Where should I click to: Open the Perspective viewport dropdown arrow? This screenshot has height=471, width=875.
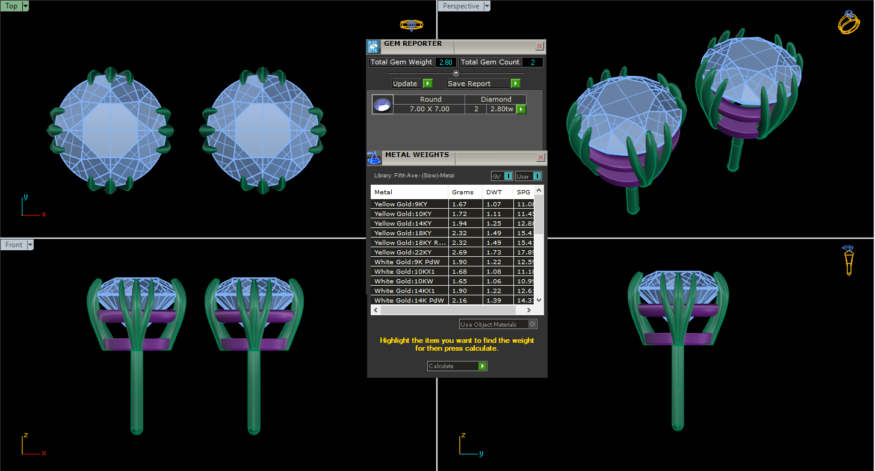(x=487, y=7)
